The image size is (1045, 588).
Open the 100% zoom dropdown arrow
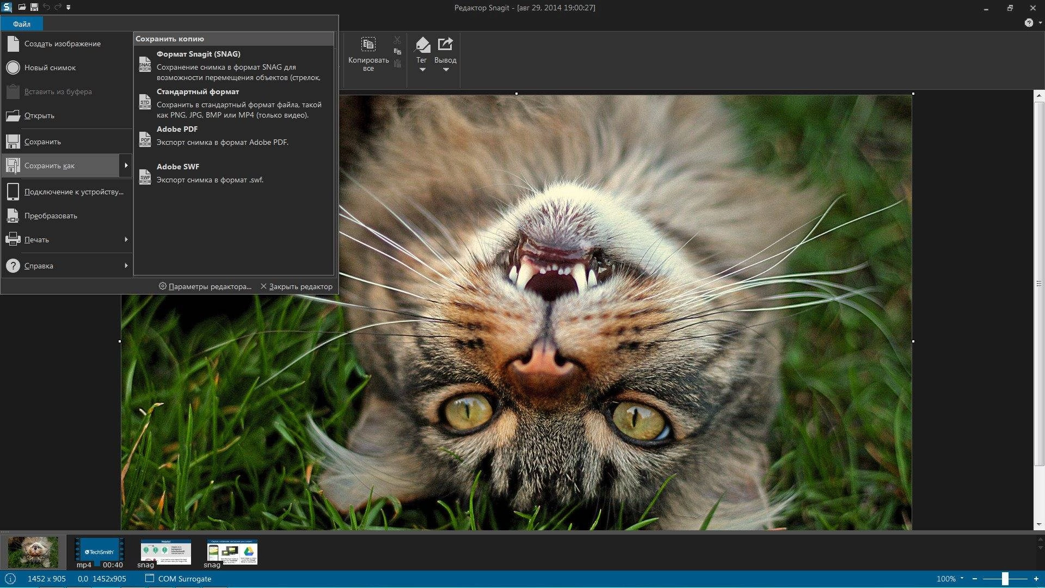(x=962, y=578)
